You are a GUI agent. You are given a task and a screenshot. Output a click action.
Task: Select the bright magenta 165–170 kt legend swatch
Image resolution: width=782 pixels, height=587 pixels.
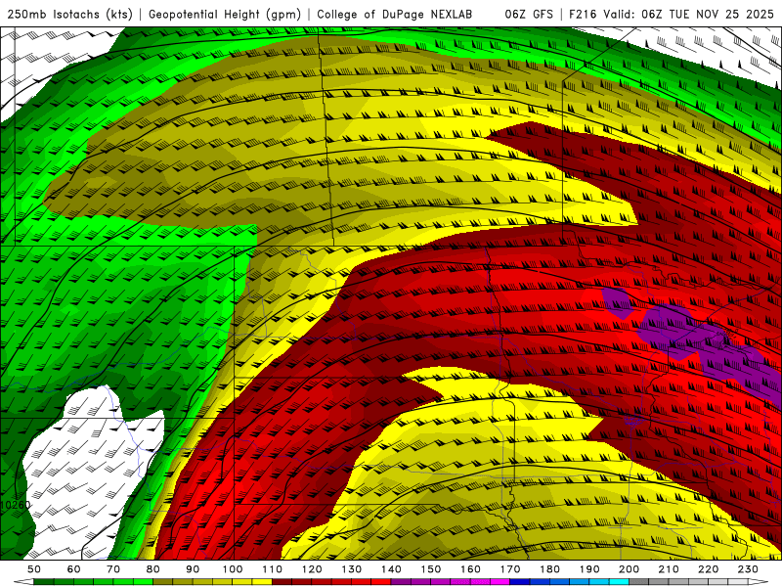pyautogui.click(x=500, y=581)
